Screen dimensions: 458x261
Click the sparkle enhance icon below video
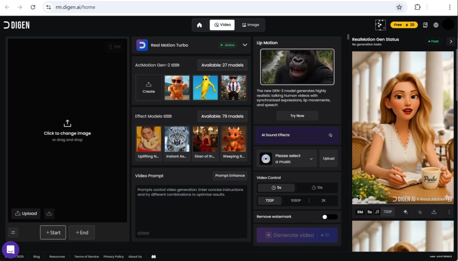point(405,212)
